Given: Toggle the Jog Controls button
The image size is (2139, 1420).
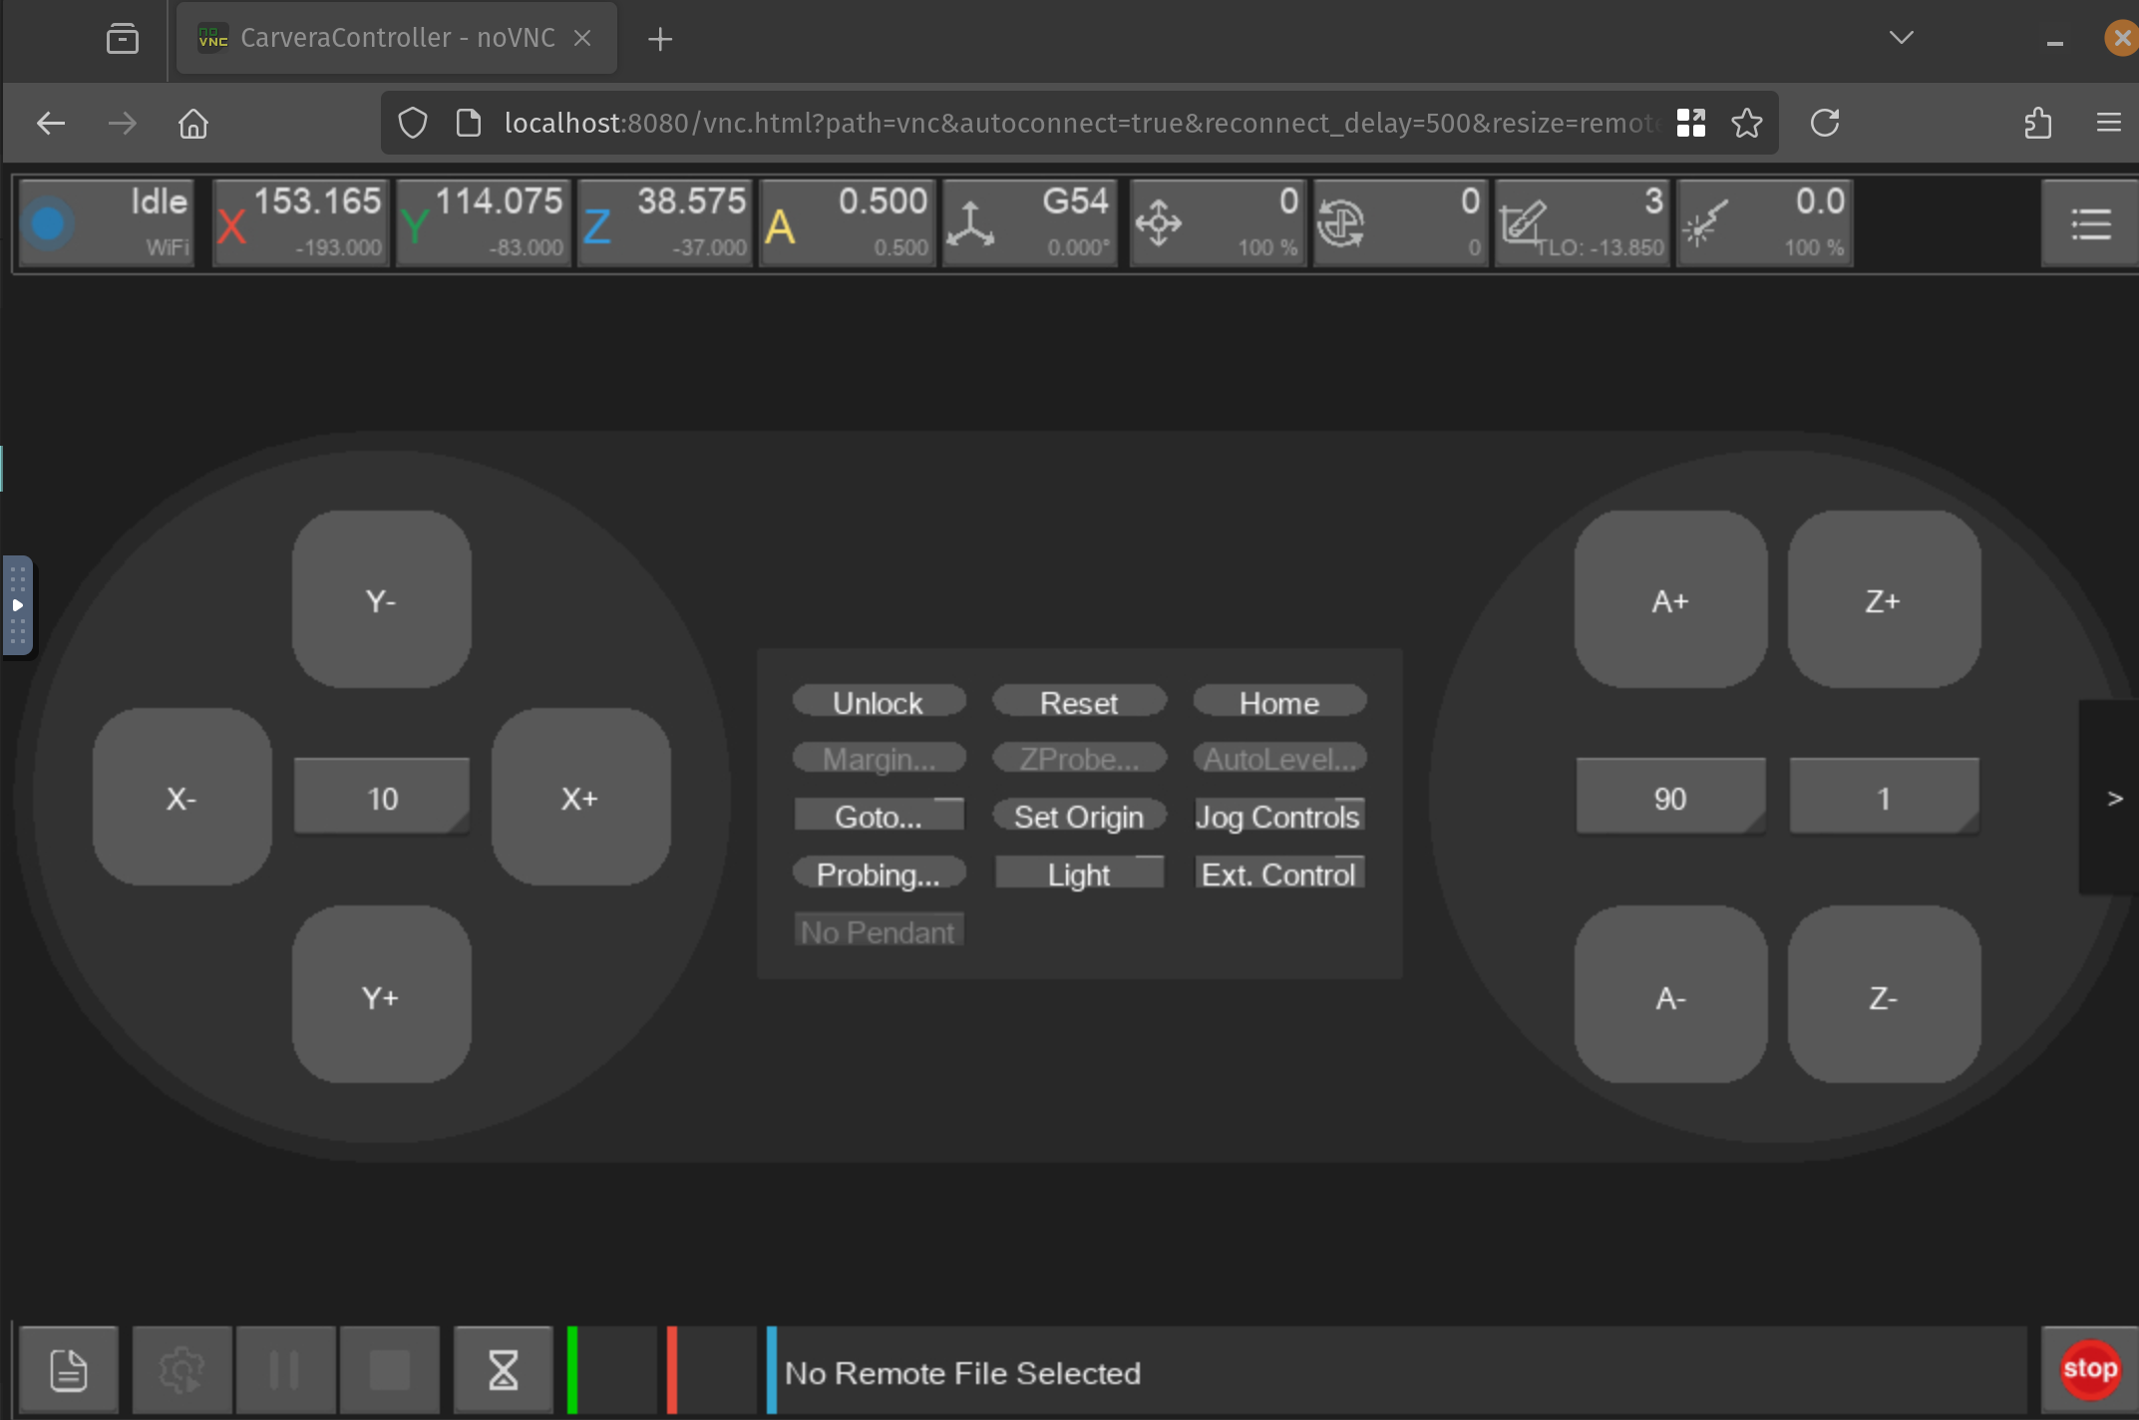Looking at the screenshot, I should 1278,816.
